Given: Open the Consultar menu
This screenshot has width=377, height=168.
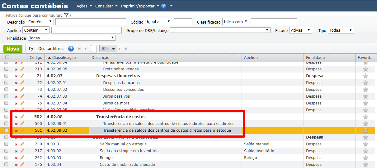Looking at the screenshot, I should point(106,6).
